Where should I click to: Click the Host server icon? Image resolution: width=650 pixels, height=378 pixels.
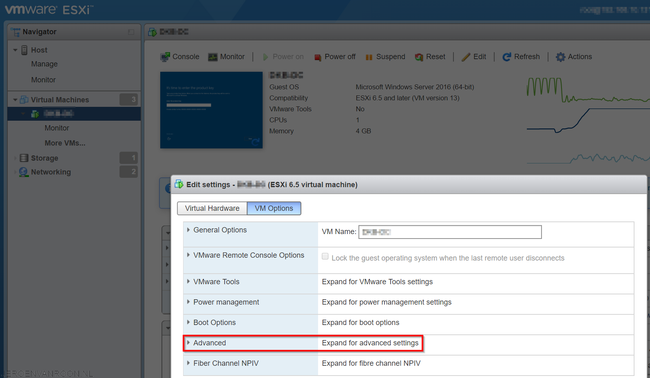coord(24,50)
